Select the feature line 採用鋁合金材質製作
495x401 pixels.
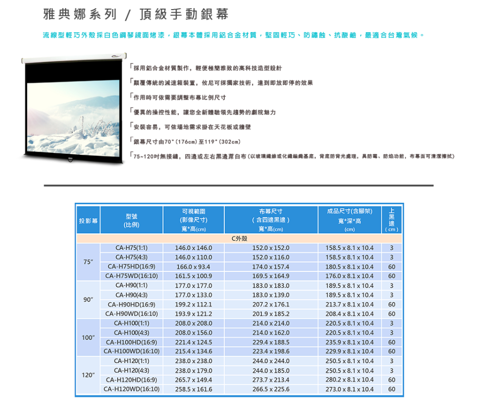[206, 68]
